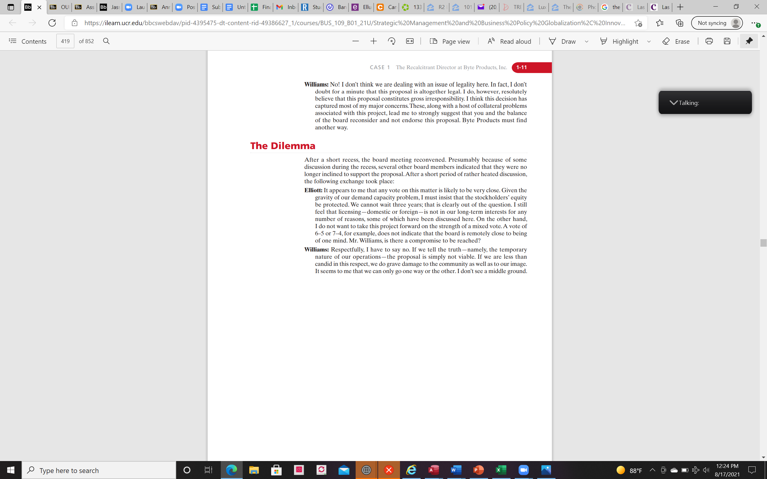Open the Collections icon
767x479 pixels.
coord(679,23)
